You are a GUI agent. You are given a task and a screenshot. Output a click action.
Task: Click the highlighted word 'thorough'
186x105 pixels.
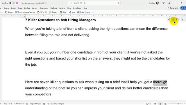pyautogui.click(x=160, y=82)
